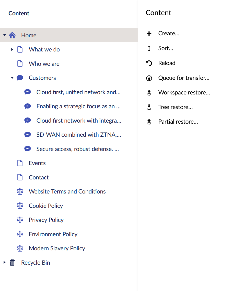Image resolution: width=233 pixels, height=291 pixels.
Task: Click the upload icon for Queue for transfer
Action: click(149, 78)
